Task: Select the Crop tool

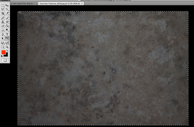Action: (3, 13)
